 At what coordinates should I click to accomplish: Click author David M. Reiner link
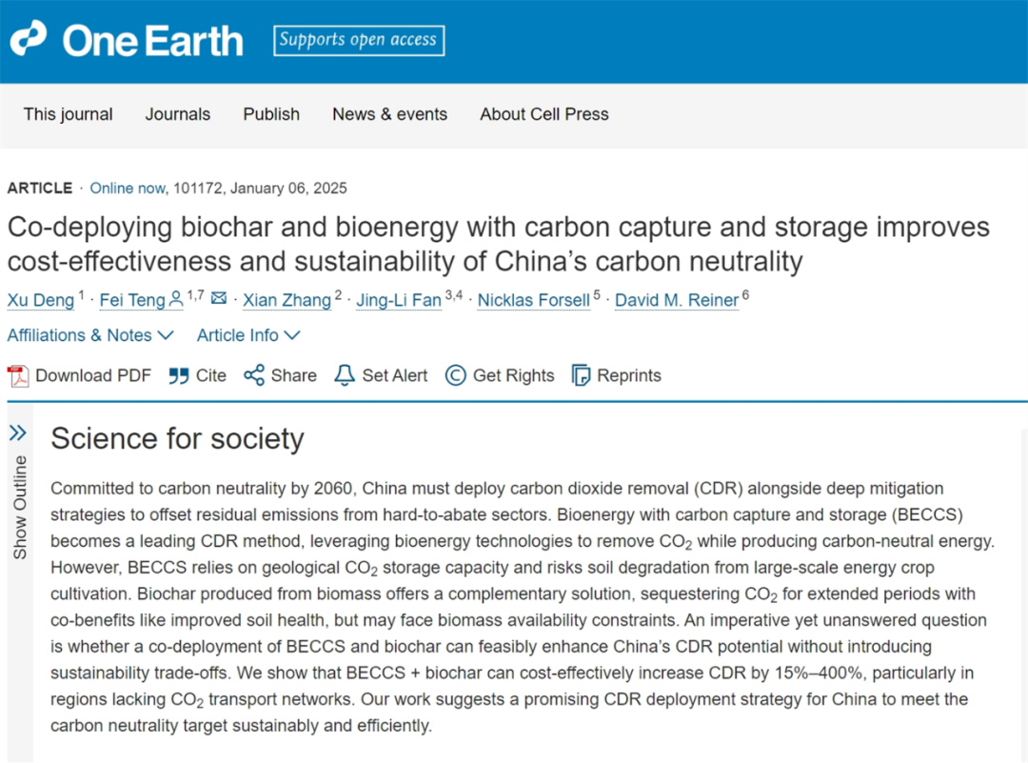coord(677,301)
